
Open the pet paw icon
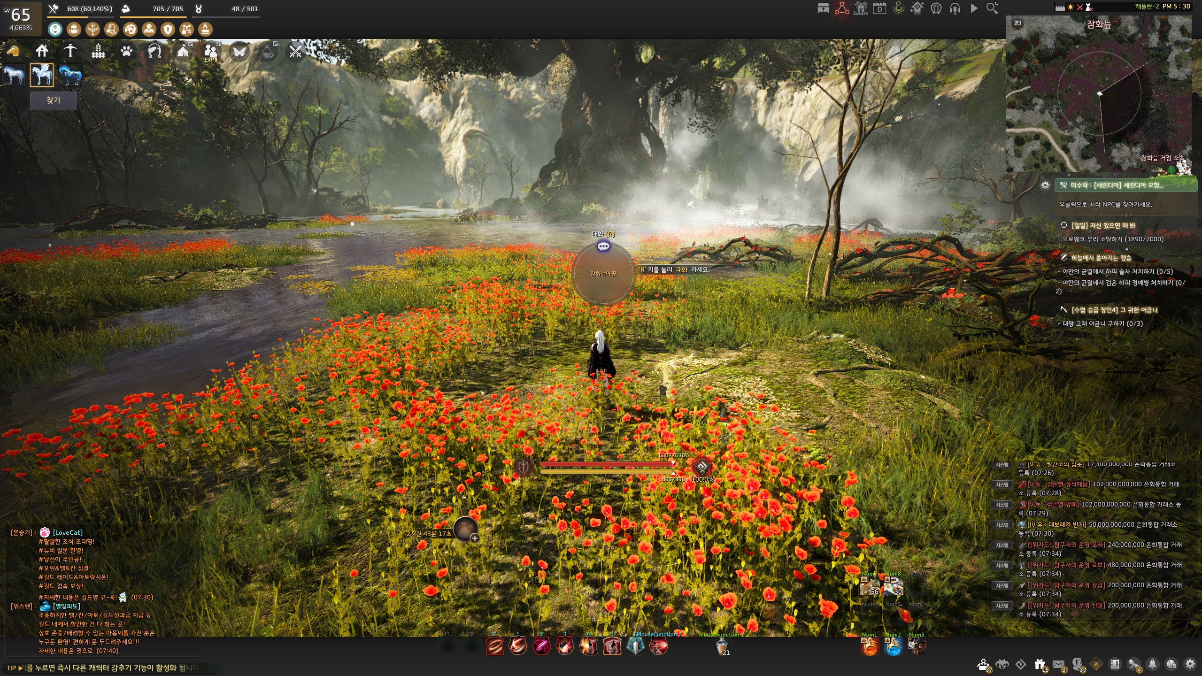point(126,51)
